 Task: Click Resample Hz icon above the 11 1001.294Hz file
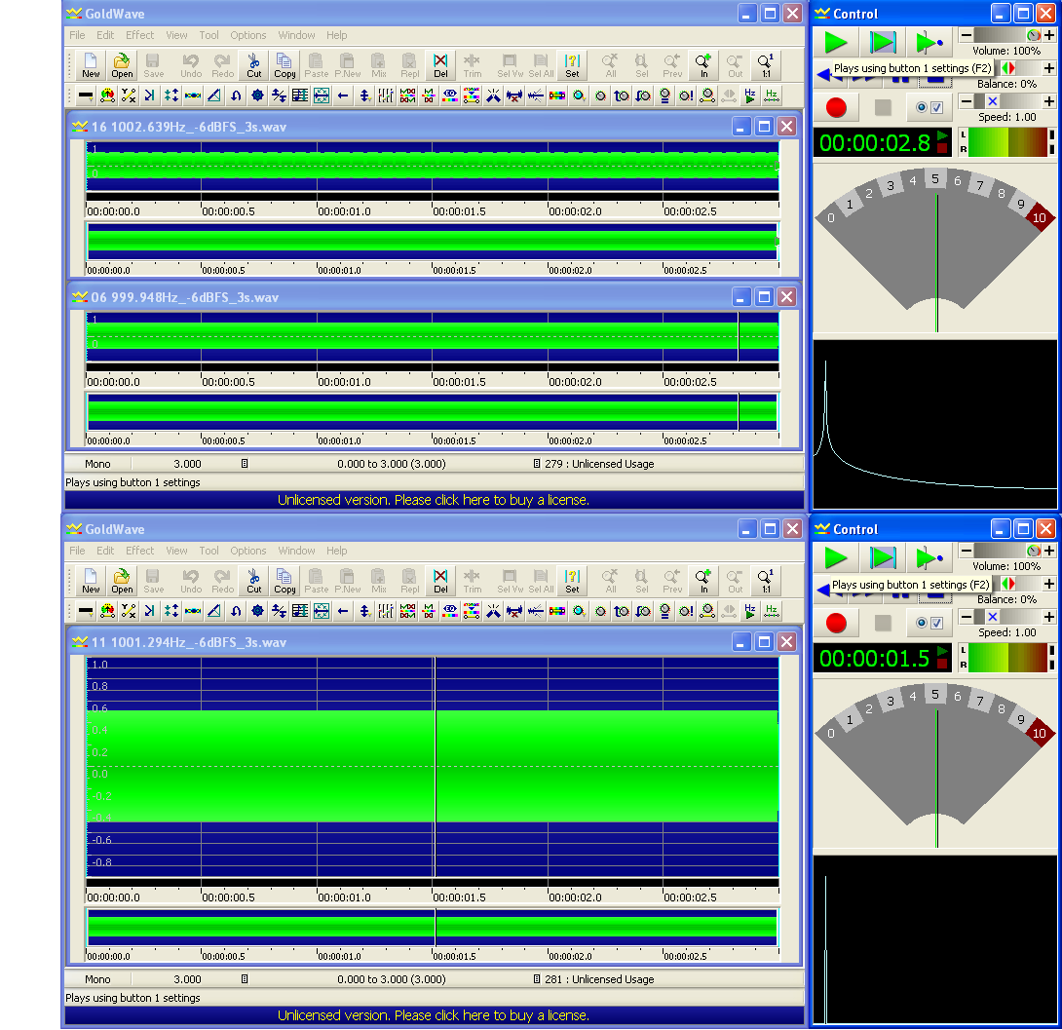[771, 612]
